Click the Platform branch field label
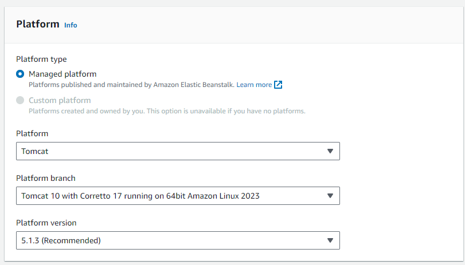This screenshot has height=265, width=465. pos(46,178)
